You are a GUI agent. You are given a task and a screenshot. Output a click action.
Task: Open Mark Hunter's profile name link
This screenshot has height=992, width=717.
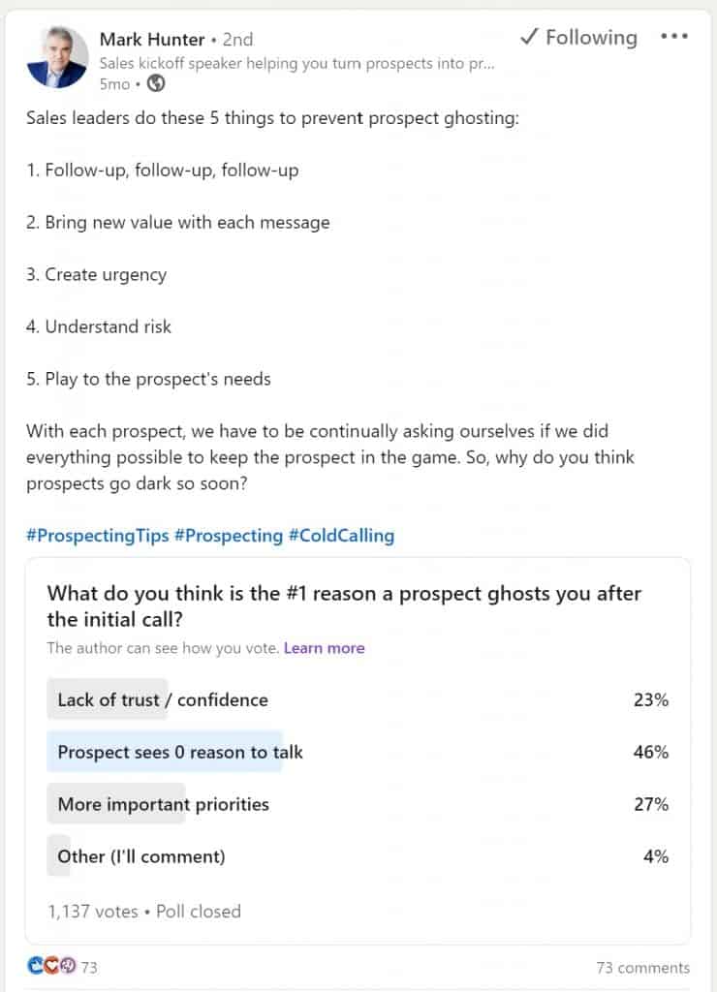point(152,40)
